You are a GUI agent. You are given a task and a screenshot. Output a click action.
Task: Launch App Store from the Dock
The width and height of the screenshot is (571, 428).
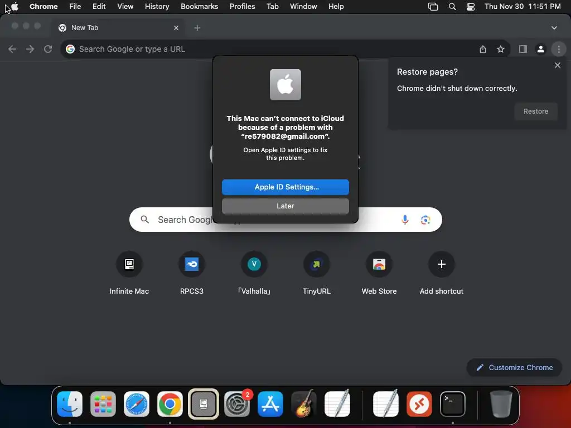coord(270,404)
